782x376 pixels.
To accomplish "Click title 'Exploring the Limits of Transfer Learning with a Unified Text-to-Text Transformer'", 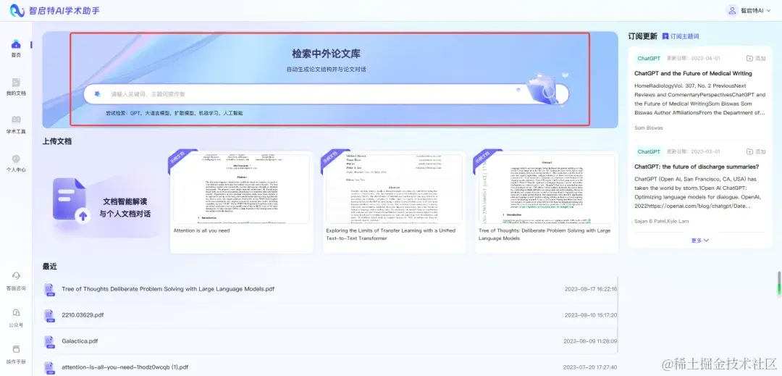I will 390,235.
